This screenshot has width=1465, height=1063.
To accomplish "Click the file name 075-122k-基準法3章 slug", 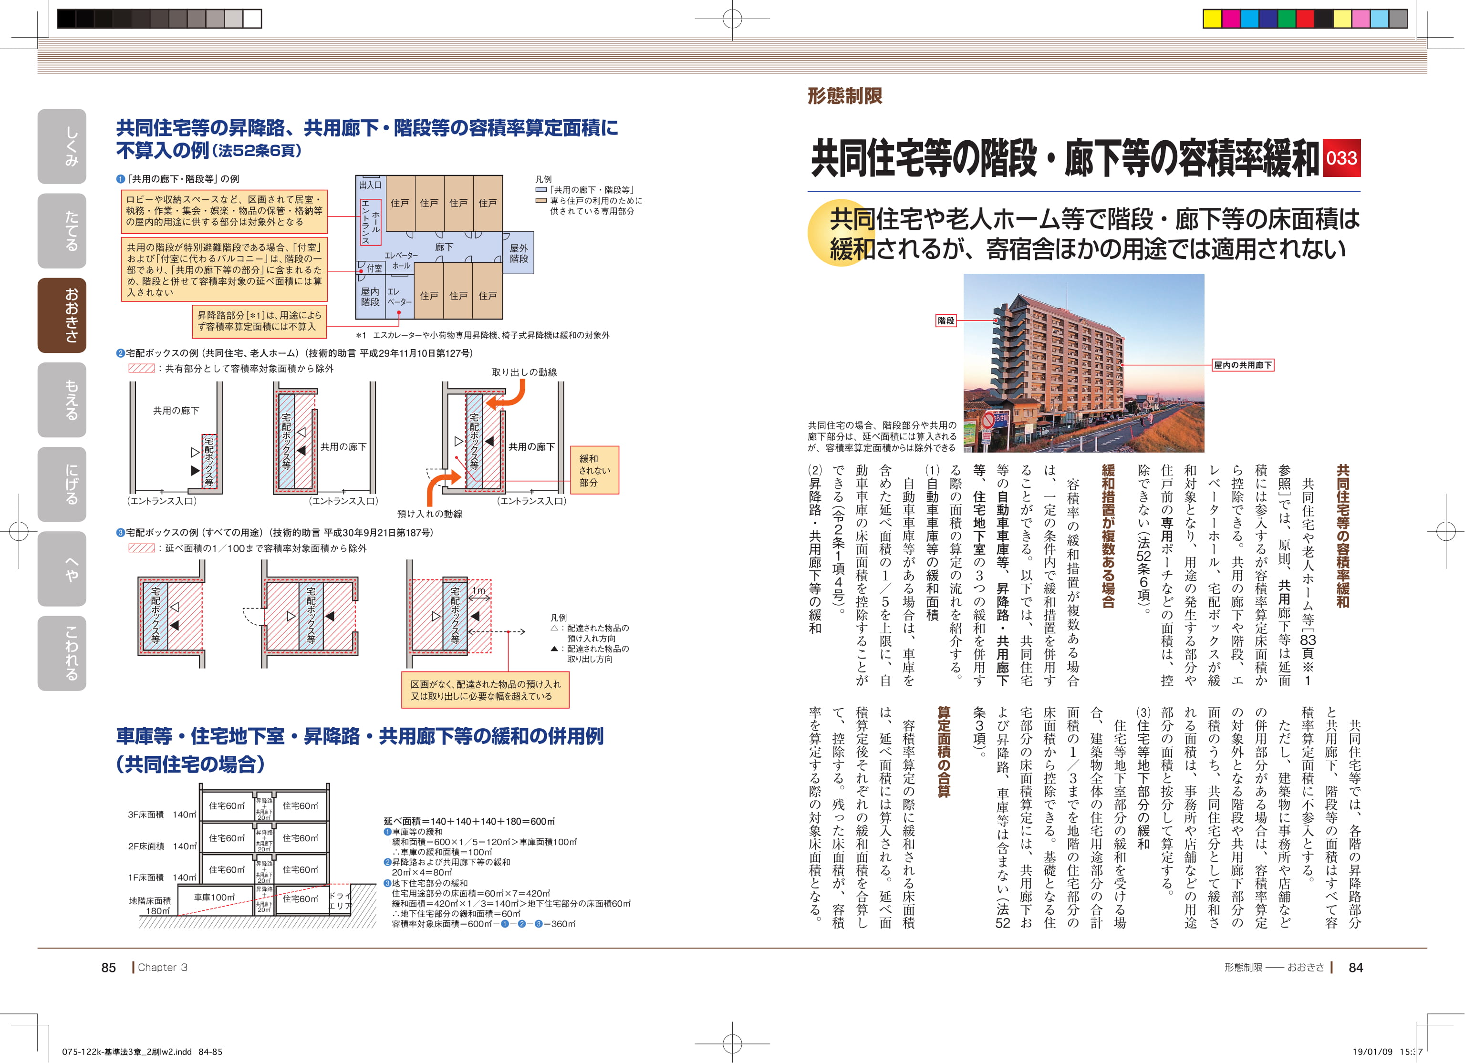I will (x=142, y=1052).
